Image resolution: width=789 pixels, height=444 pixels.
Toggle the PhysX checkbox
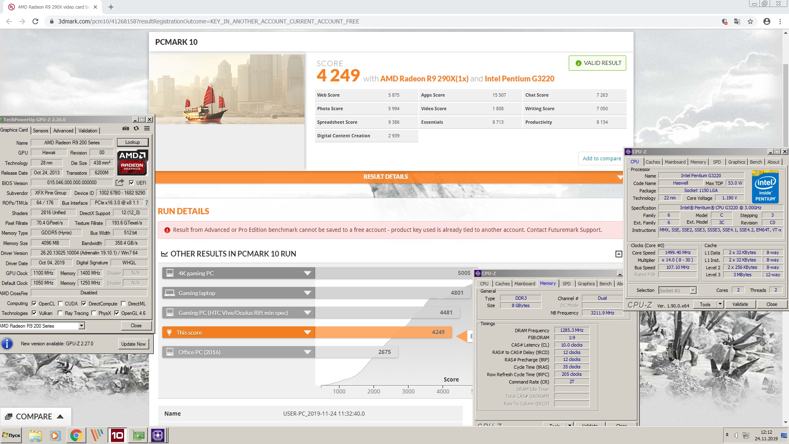(94, 313)
